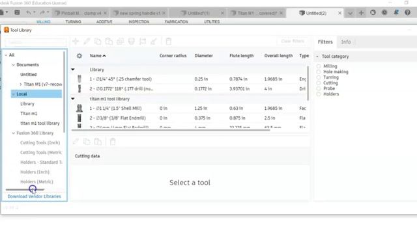Click the edit tool pencil icon in upper toolbar
The image size is (417, 234).
coord(87,41)
